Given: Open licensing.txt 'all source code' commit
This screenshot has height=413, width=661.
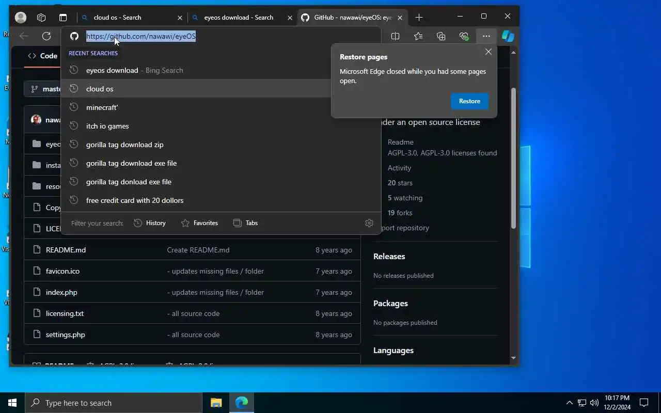Looking at the screenshot, I should (193, 313).
